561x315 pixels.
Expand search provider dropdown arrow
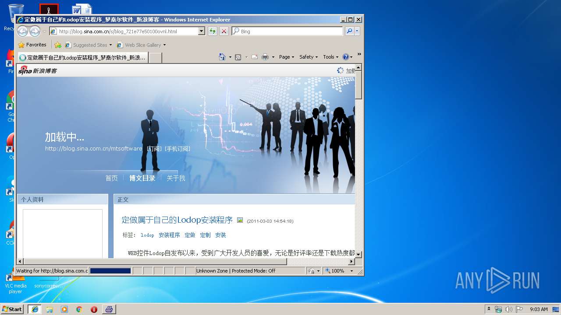[x=357, y=31]
